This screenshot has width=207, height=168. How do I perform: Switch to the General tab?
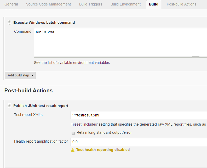click(x=11, y=4)
